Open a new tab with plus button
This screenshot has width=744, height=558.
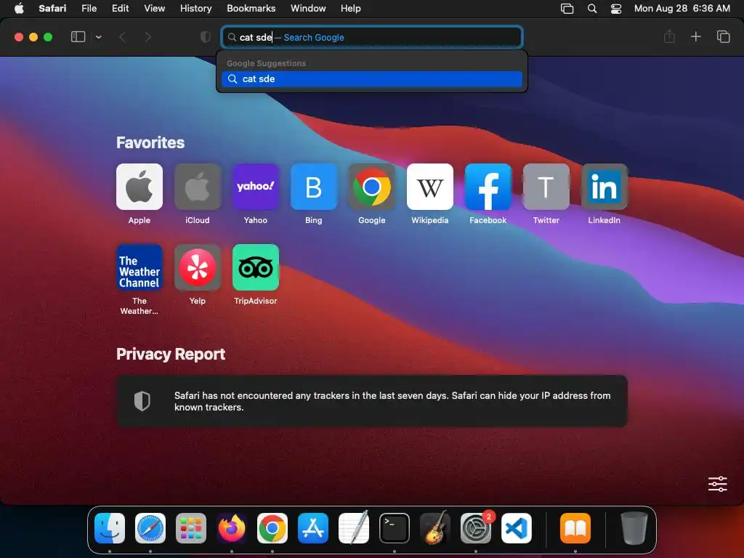point(695,36)
